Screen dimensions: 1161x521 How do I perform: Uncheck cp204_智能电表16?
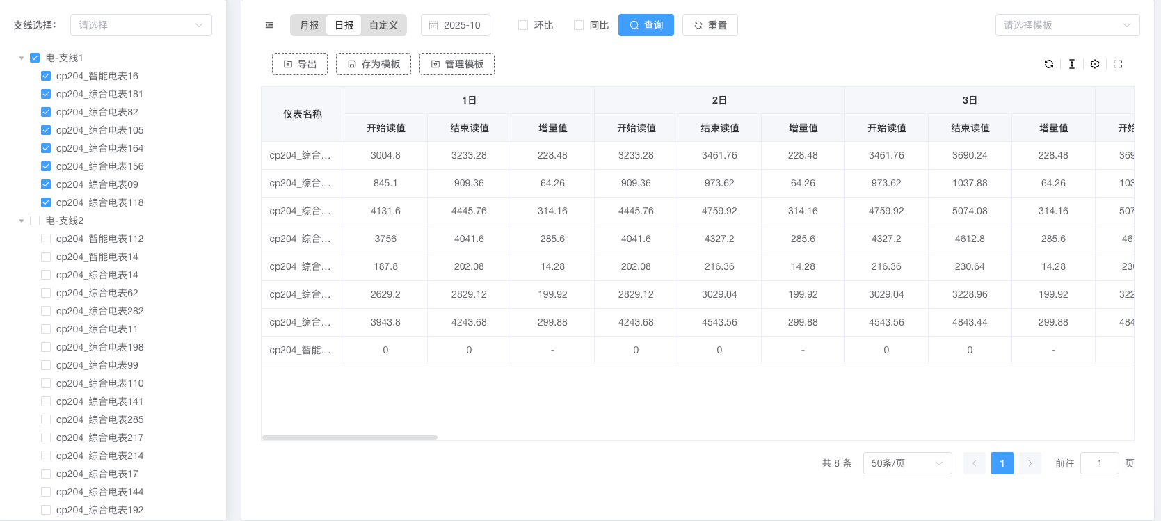(x=46, y=76)
